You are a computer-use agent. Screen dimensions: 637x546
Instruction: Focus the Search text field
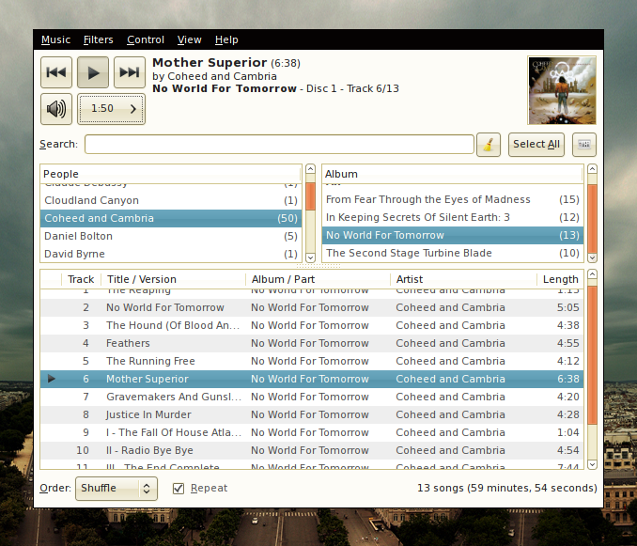click(x=279, y=144)
